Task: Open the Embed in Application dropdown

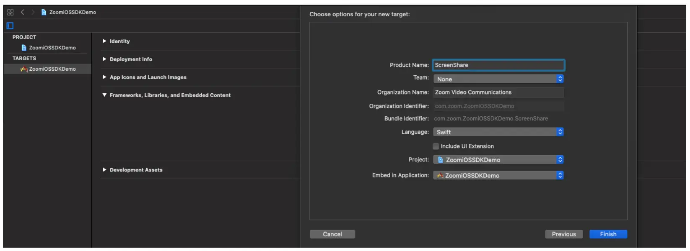Action: click(x=498, y=176)
